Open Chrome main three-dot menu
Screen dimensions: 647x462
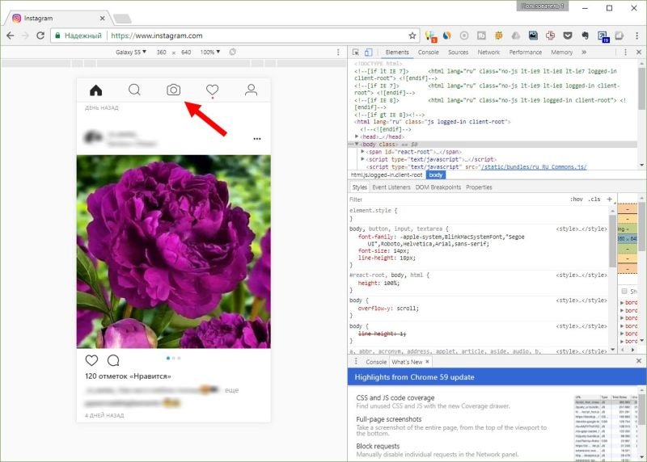(x=637, y=36)
